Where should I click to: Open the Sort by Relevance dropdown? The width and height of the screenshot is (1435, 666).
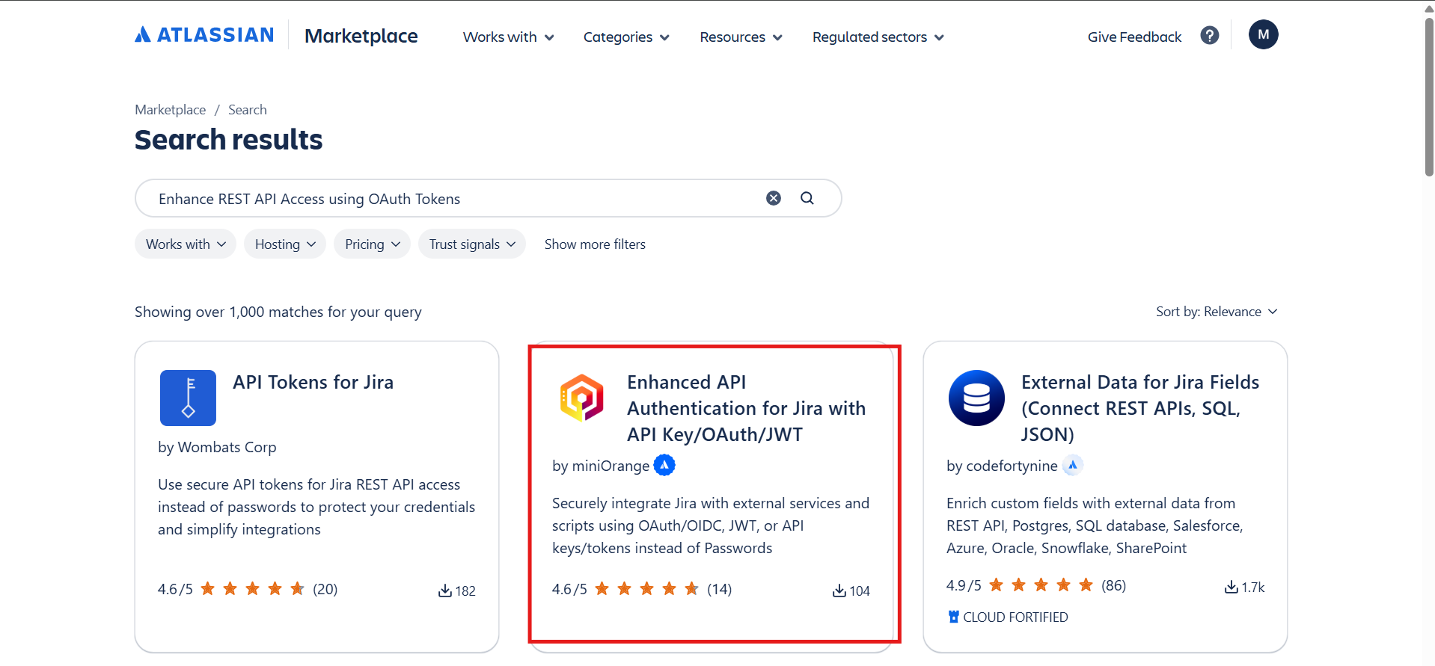pyautogui.click(x=1217, y=312)
